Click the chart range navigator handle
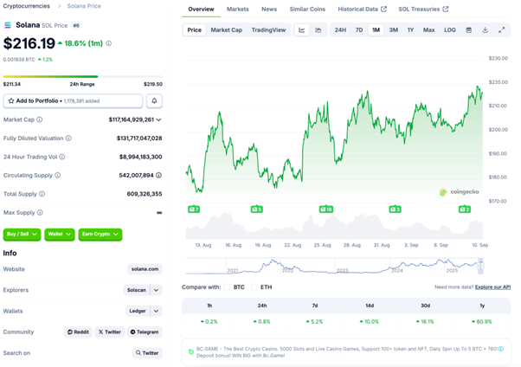 480,266
